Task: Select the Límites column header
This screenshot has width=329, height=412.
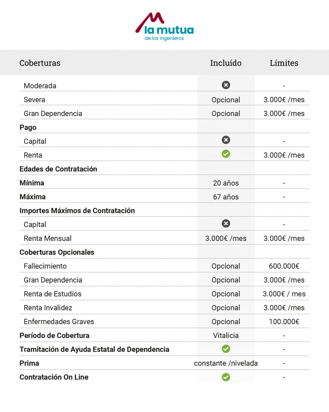Action: tap(284, 63)
